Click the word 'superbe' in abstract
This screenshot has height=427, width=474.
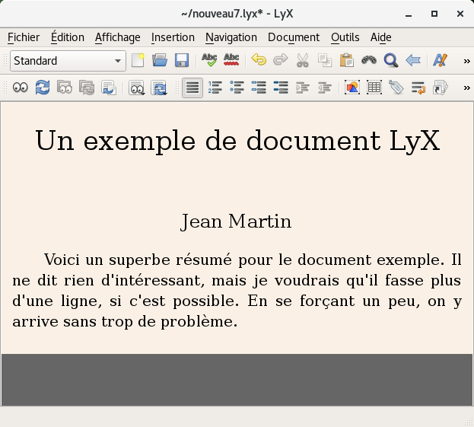(140, 260)
